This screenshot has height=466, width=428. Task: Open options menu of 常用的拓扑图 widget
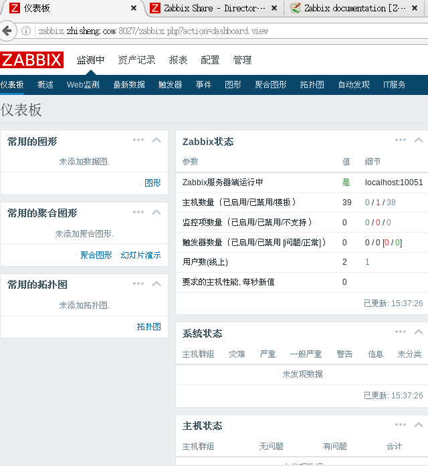point(138,283)
